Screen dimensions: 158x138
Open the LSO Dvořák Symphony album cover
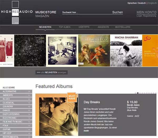point(150,51)
